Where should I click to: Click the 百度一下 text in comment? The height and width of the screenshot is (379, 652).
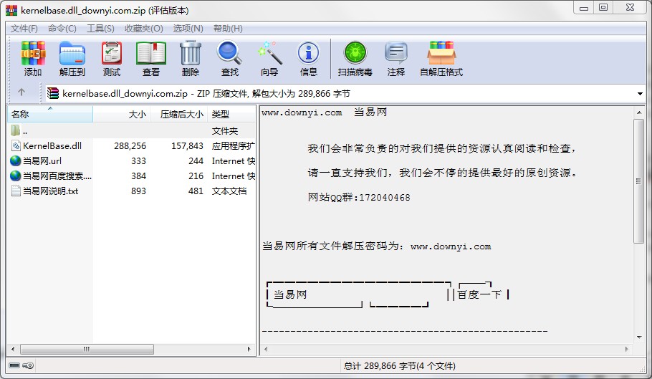pos(479,294)
